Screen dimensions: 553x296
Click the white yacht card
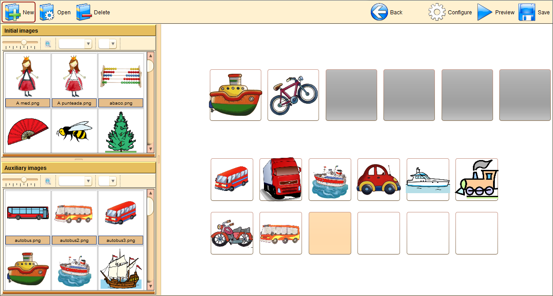tap(428, 179)
